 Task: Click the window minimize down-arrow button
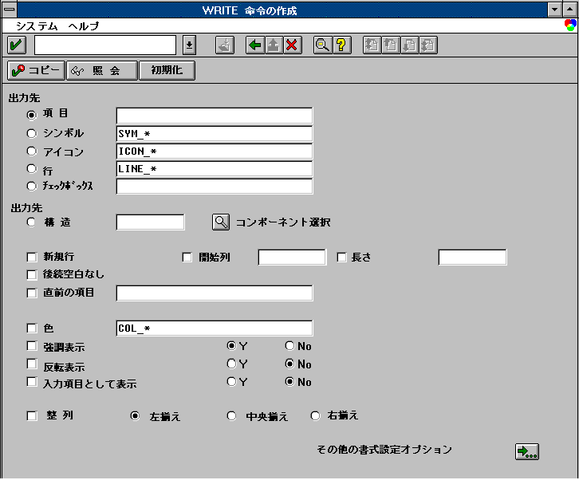tap(554, 10)
